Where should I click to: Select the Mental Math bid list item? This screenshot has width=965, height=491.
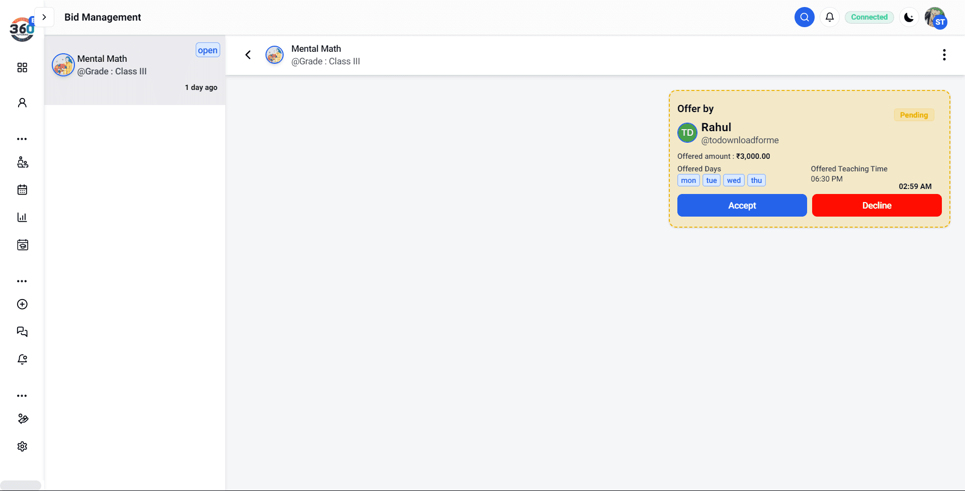(135, 70)
